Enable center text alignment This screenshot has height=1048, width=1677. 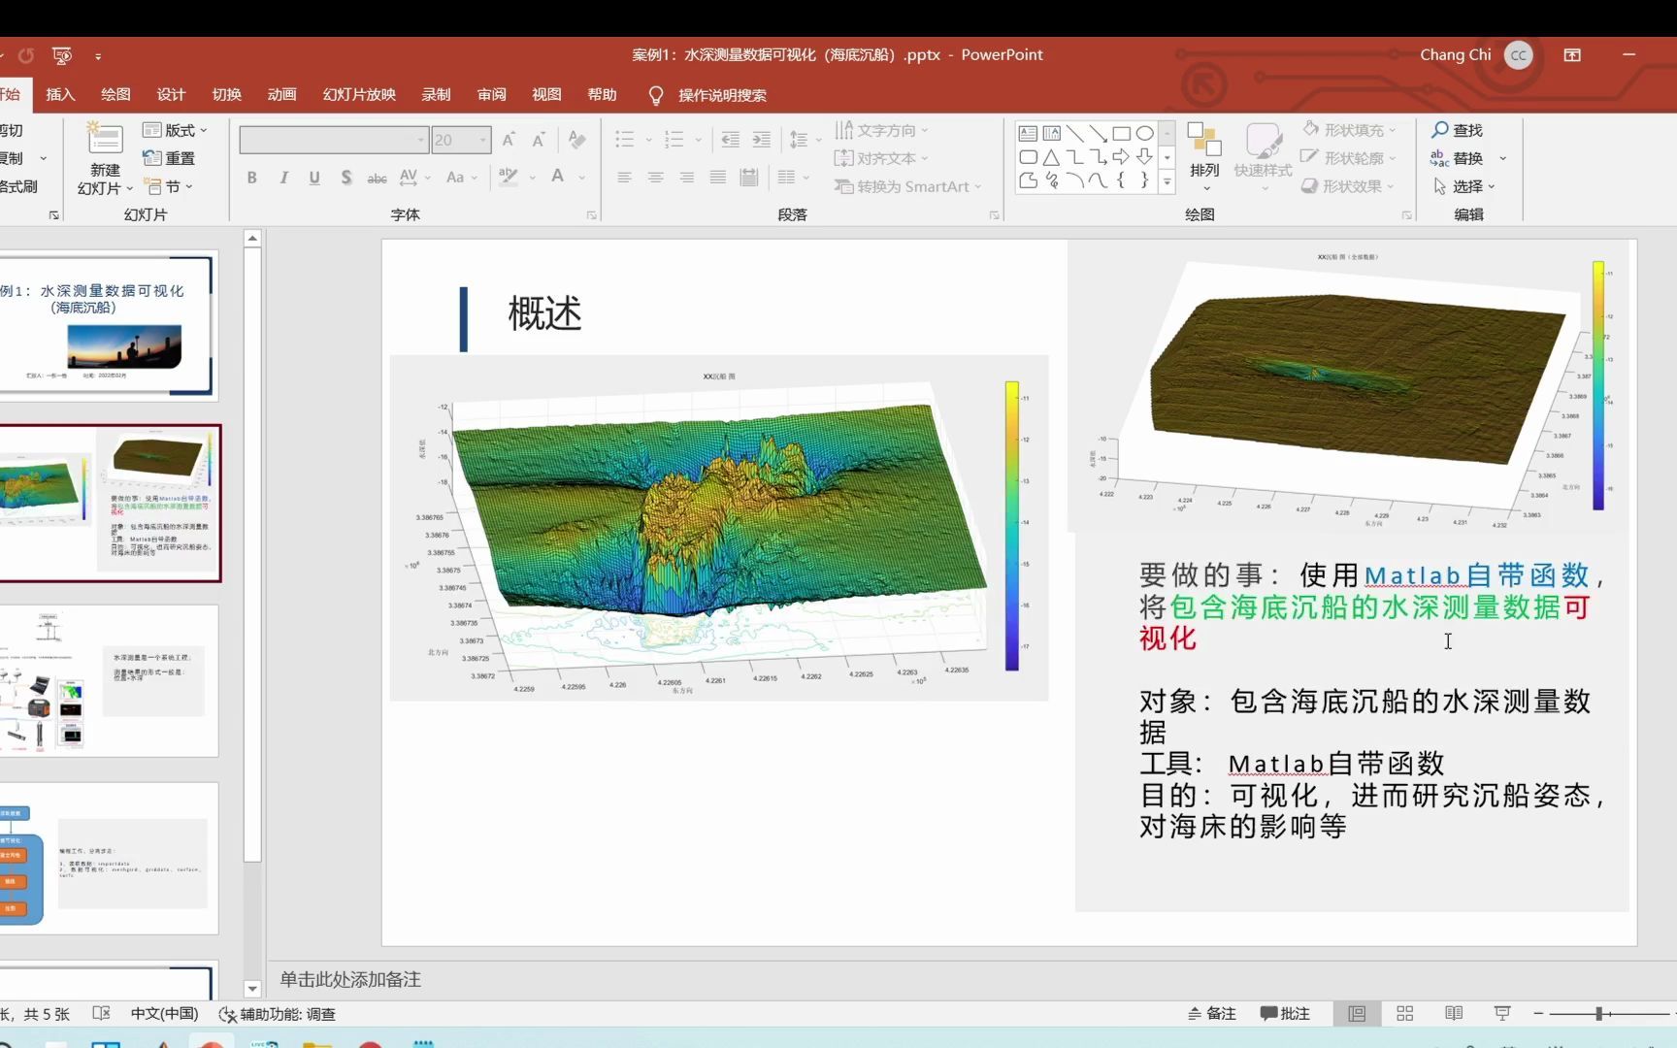[655, 177]
